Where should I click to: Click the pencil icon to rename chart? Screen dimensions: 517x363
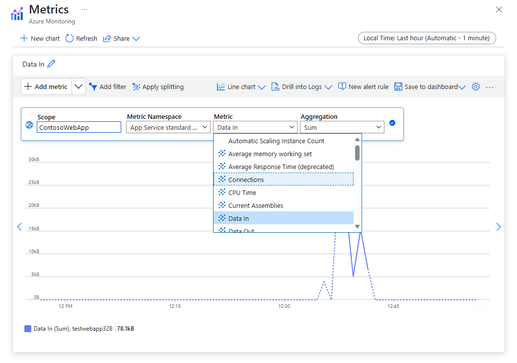[52, 64]
